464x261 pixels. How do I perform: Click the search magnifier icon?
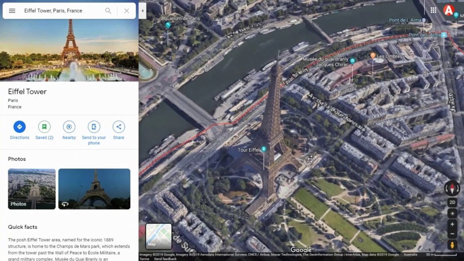click(x=108, y=11)
